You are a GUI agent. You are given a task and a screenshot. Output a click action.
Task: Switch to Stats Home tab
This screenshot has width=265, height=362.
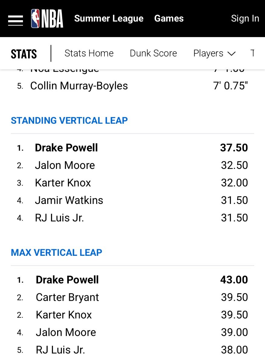pos(89,53)
